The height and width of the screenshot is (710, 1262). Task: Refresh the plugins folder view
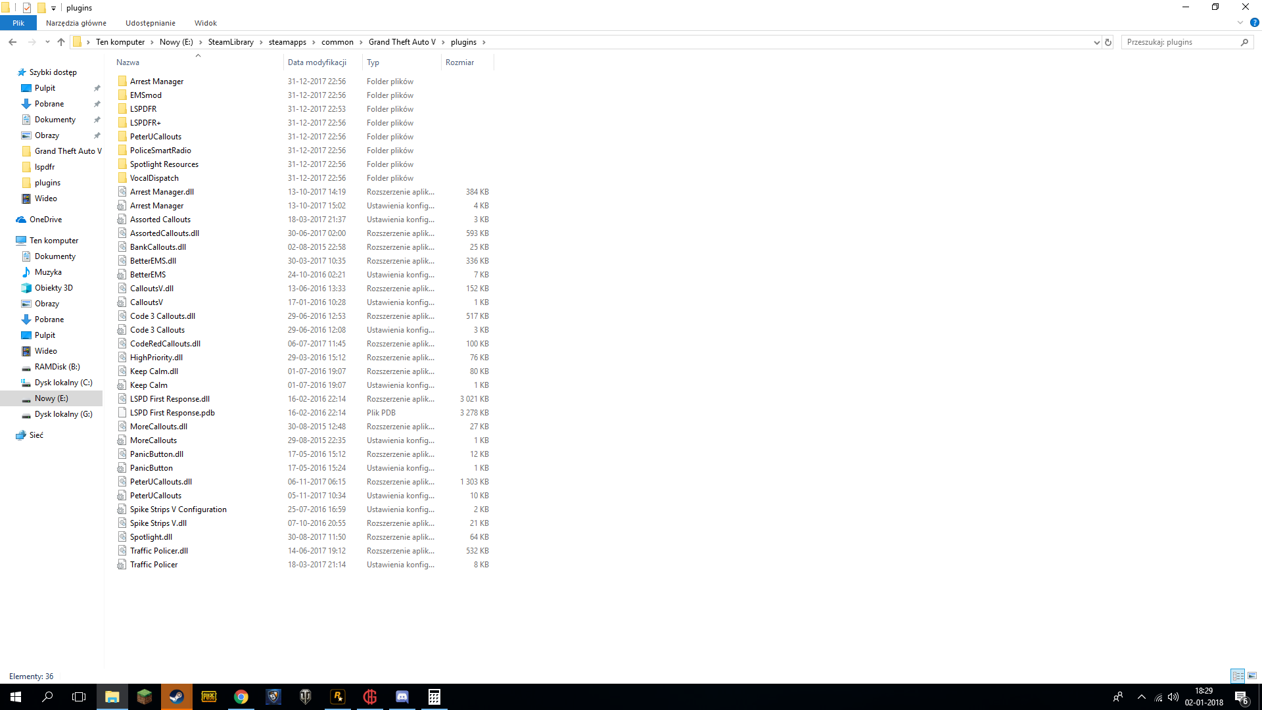pyautogui.click(x=1108, y=42)
